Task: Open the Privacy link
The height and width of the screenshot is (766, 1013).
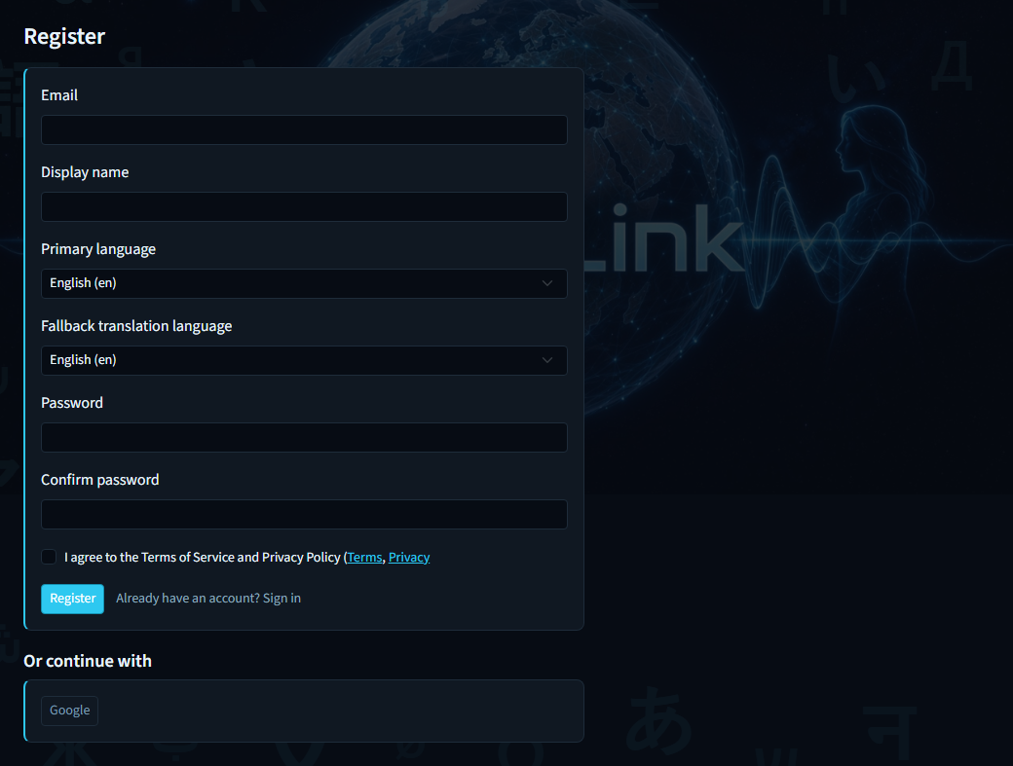Action: (x=409, y=557)
